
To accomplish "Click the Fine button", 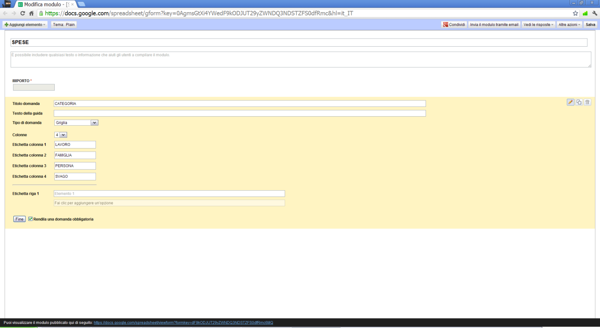I will 19,219.
